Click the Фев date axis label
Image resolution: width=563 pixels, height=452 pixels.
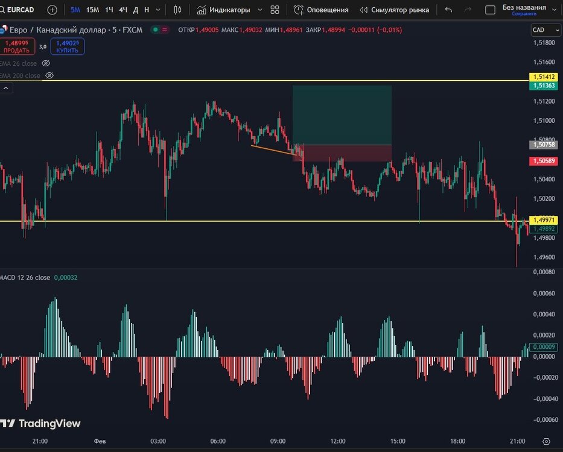100,441
